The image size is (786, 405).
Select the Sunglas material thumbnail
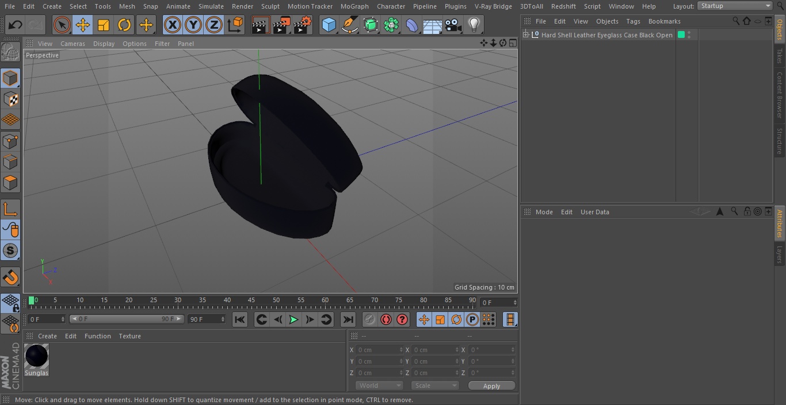[37, 360]
